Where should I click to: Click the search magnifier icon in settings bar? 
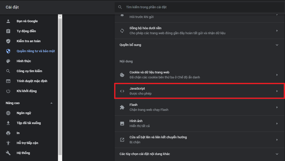(120, 7)
